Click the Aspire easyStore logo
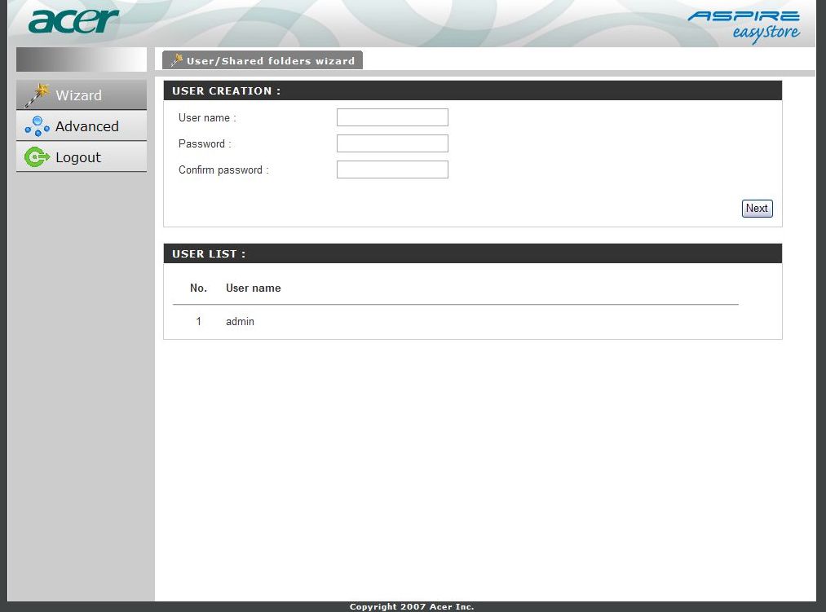Viewport: 826px width, 612px height. [744, 24]
